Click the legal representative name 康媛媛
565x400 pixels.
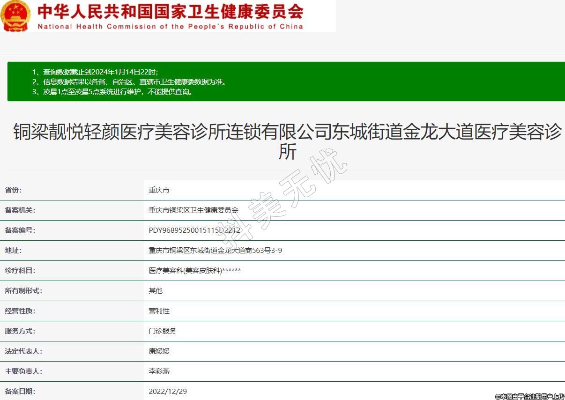tap(159, 351)
